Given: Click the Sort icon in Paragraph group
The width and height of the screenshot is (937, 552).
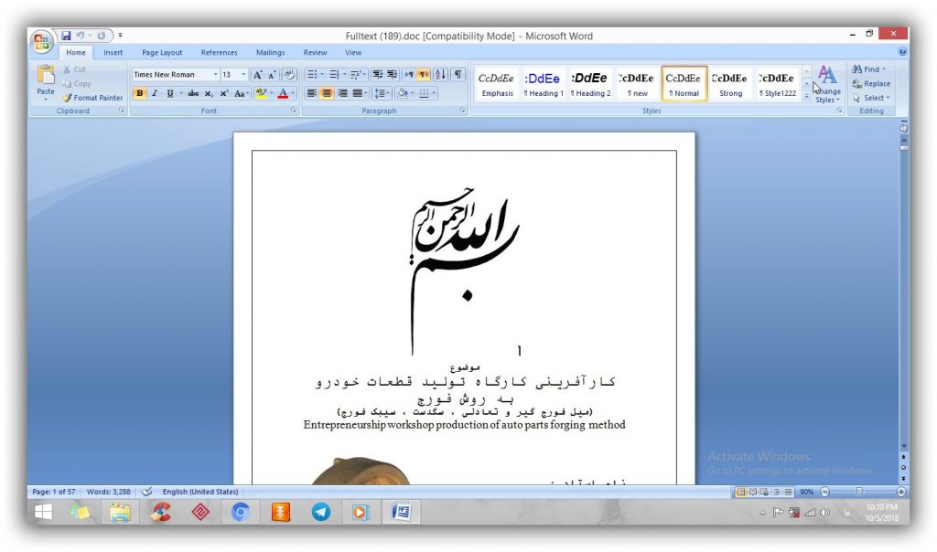Looking at the screenshot, I should click(x=439, y=75).
